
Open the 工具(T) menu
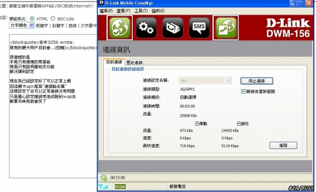[141, 11]
